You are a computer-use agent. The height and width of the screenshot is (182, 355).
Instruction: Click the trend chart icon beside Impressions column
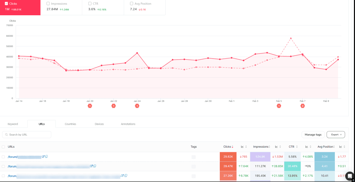point(276,147)
